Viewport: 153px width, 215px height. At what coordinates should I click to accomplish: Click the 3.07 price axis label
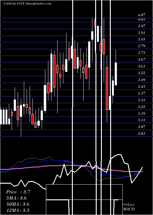(142, 127)
